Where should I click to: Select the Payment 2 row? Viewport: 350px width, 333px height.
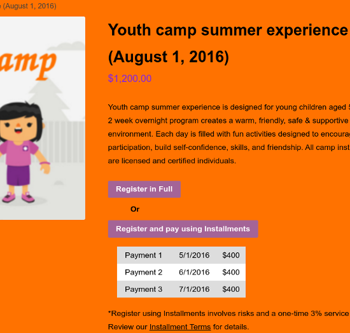click(181, 272)
